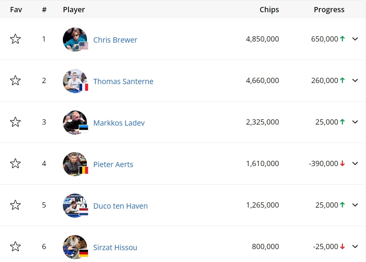This screenshot has width=366, height=262.
Task: Click Chris Brewer's avatar photo
Action: click(75, 39)
